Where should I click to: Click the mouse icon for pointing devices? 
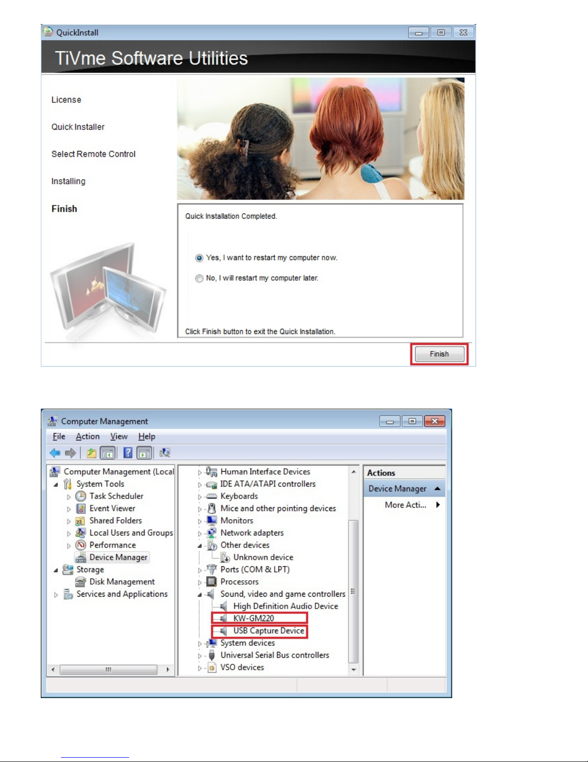[212, 509]
